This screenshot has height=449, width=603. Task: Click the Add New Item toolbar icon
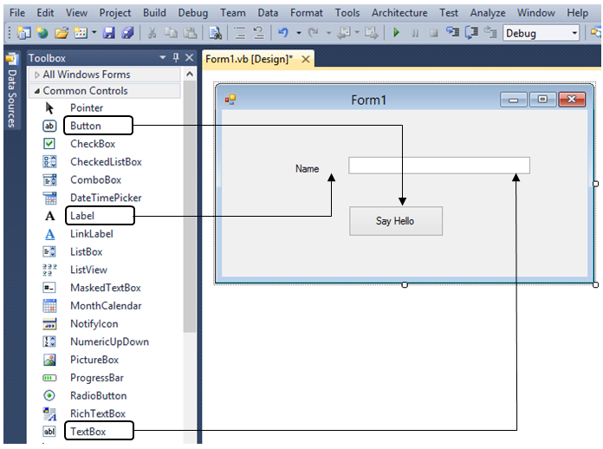coord(81,33)
